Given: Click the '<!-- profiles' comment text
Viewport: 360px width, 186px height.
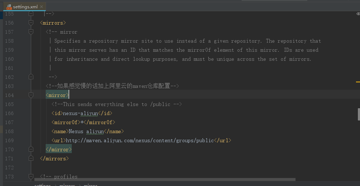Looking at the screenshot, I should [58, 177].
